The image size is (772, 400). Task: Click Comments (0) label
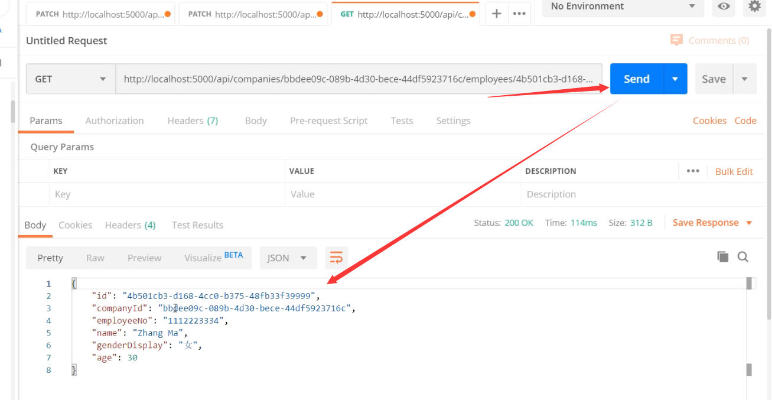pos(719,40)
